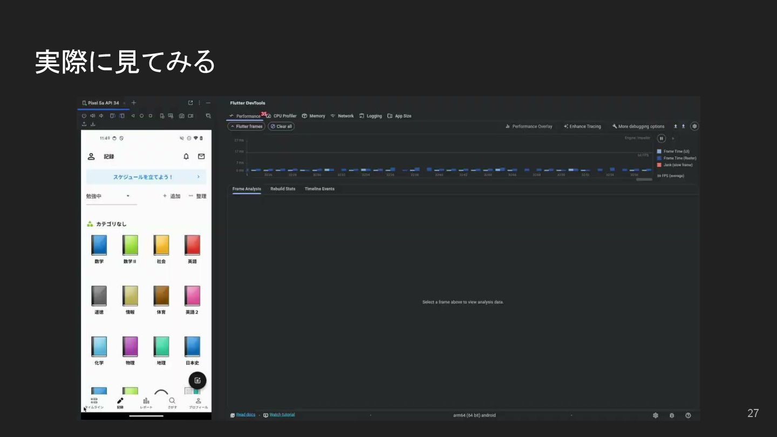The image size is (777, 437).
Task: Open the Performance Overlay option
Action: pos(529,126)
